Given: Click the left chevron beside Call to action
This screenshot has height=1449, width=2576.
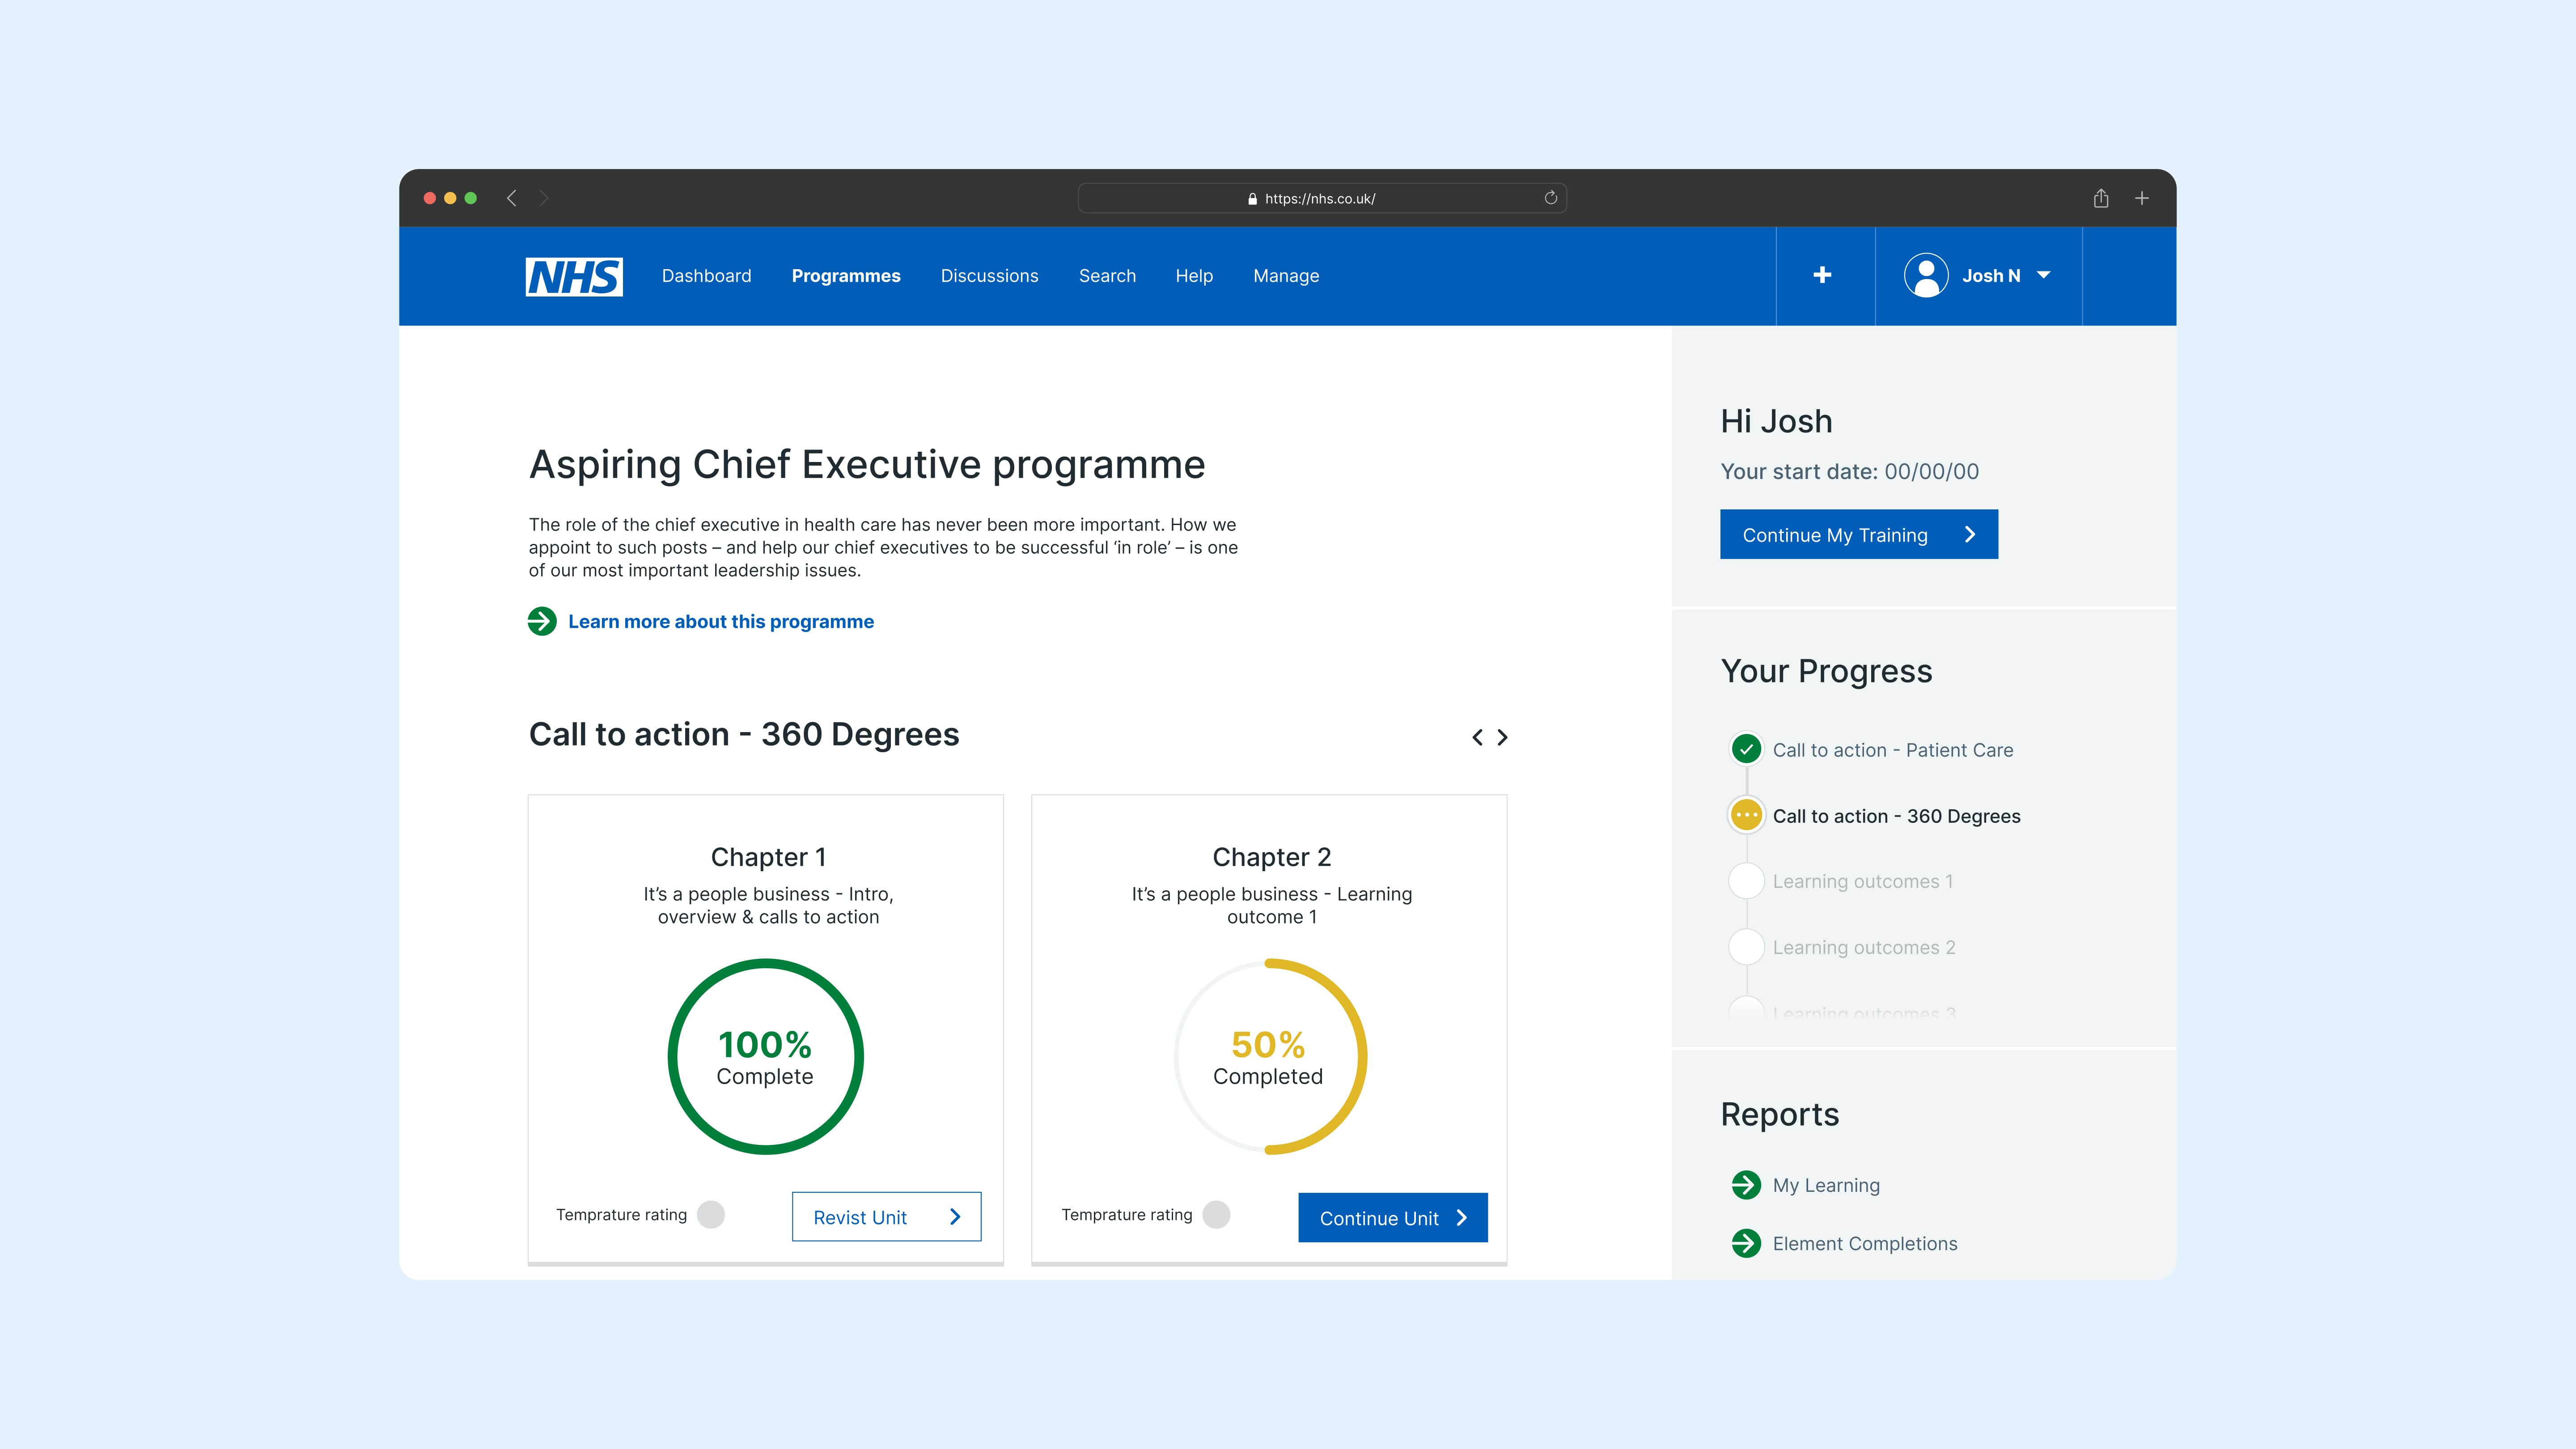Looking at the screenshot, I should (x=1477, y=737).
